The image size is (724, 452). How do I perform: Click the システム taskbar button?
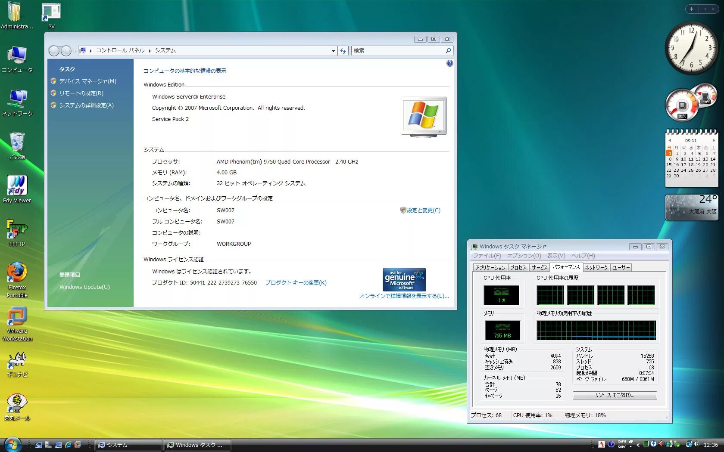(x=128, y=445)
